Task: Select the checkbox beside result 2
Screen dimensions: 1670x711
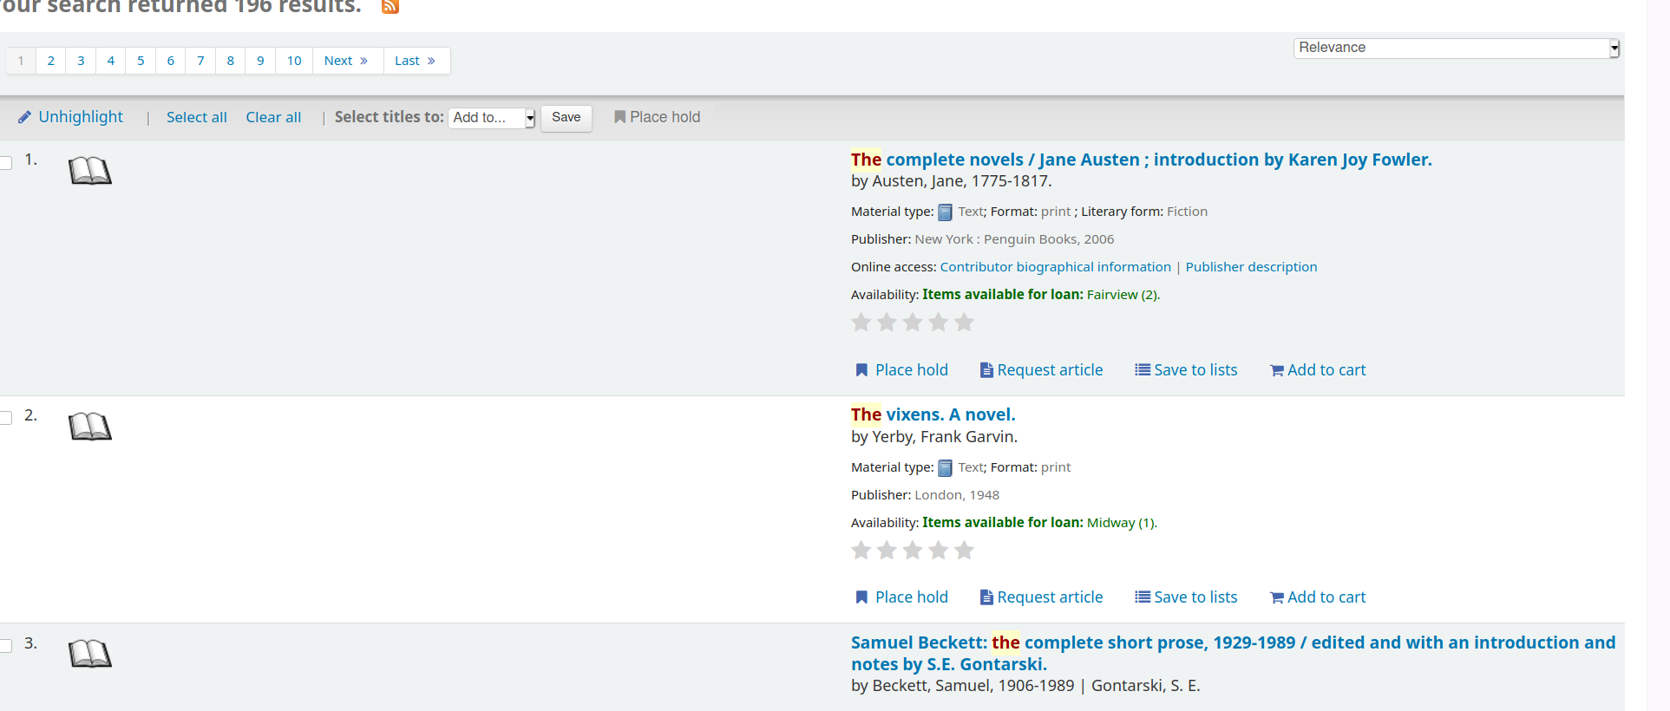Action: coord(6,418)
